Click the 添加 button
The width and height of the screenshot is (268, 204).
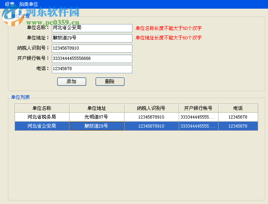pyautogui.click(x=72, y=82)
